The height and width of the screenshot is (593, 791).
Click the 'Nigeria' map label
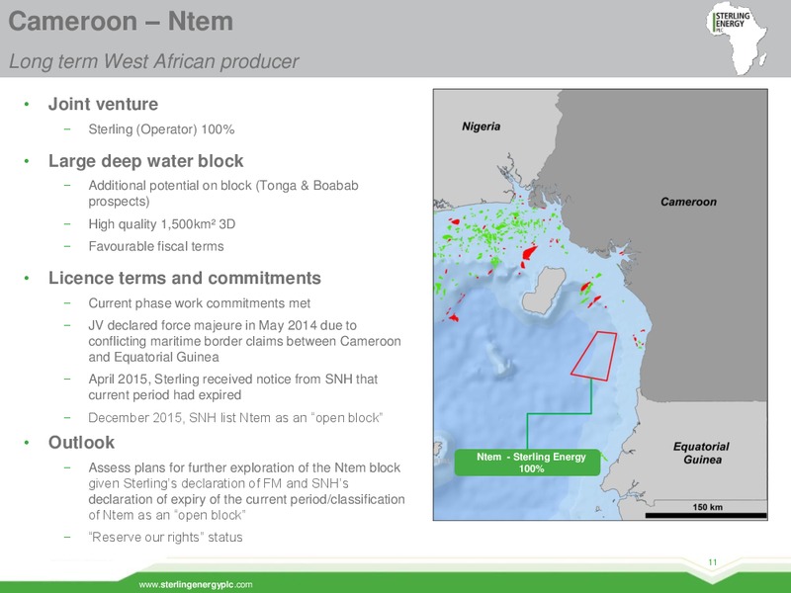(x=481, y=127)
